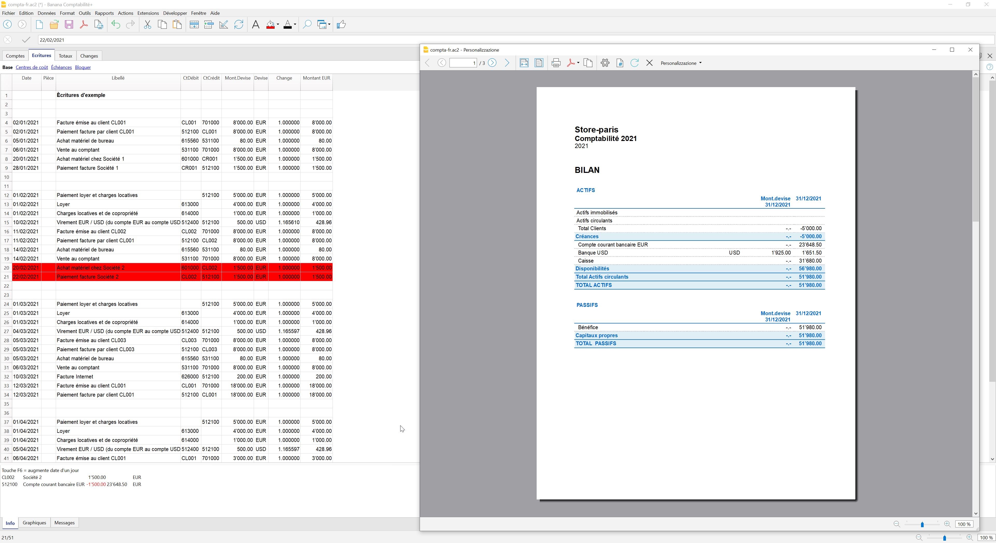The width and height of the screenshot is (996, 543).
Task: Adjust the preview zoom slider
Action: (x=922, y=524)
